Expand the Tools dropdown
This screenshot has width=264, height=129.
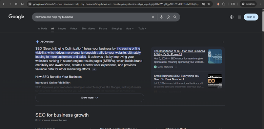[142, 28]
